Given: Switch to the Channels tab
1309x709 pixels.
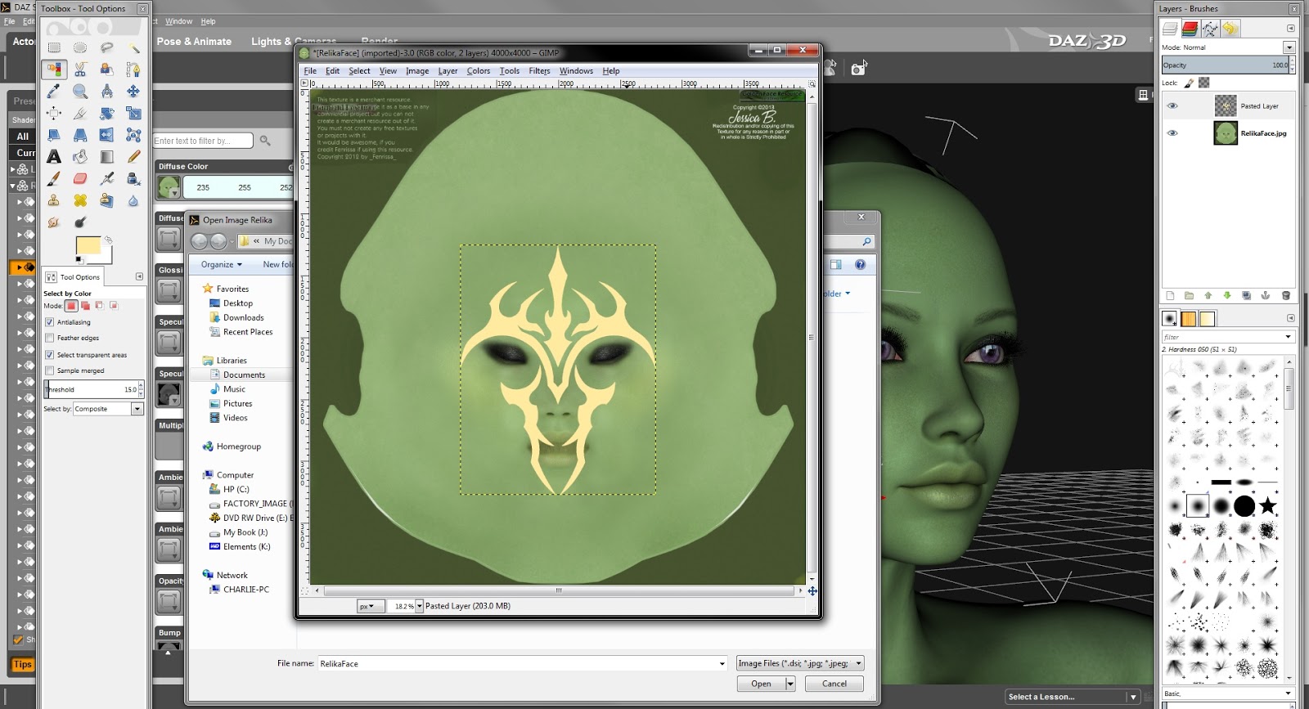Looking at the screenshot, I should click(1190, 29).
